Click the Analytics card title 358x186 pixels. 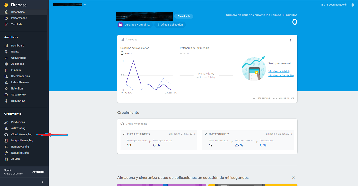pos(131,40)
